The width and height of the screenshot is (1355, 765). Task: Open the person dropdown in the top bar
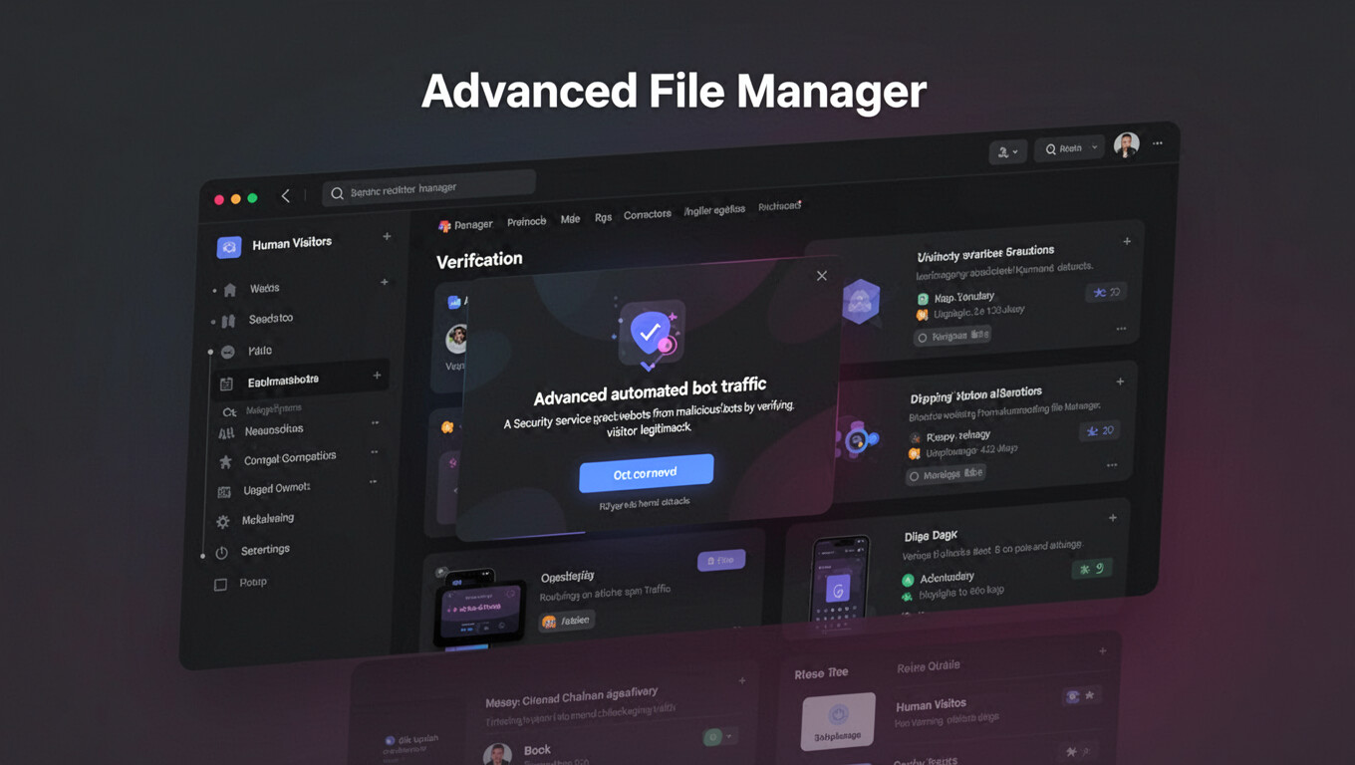click(x=1007, y=152)
